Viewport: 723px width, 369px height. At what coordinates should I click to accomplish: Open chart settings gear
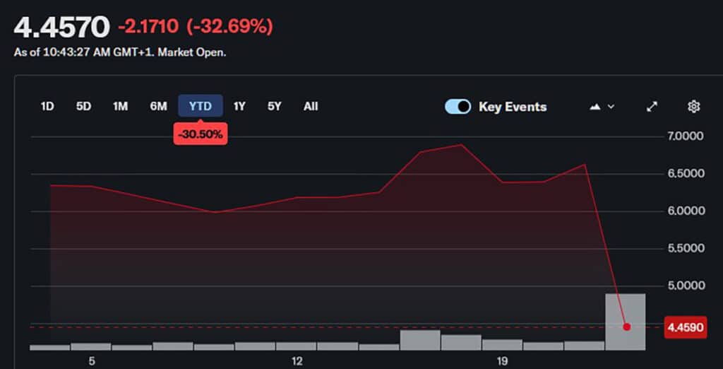pyautogui.click(x=693, y=107)
